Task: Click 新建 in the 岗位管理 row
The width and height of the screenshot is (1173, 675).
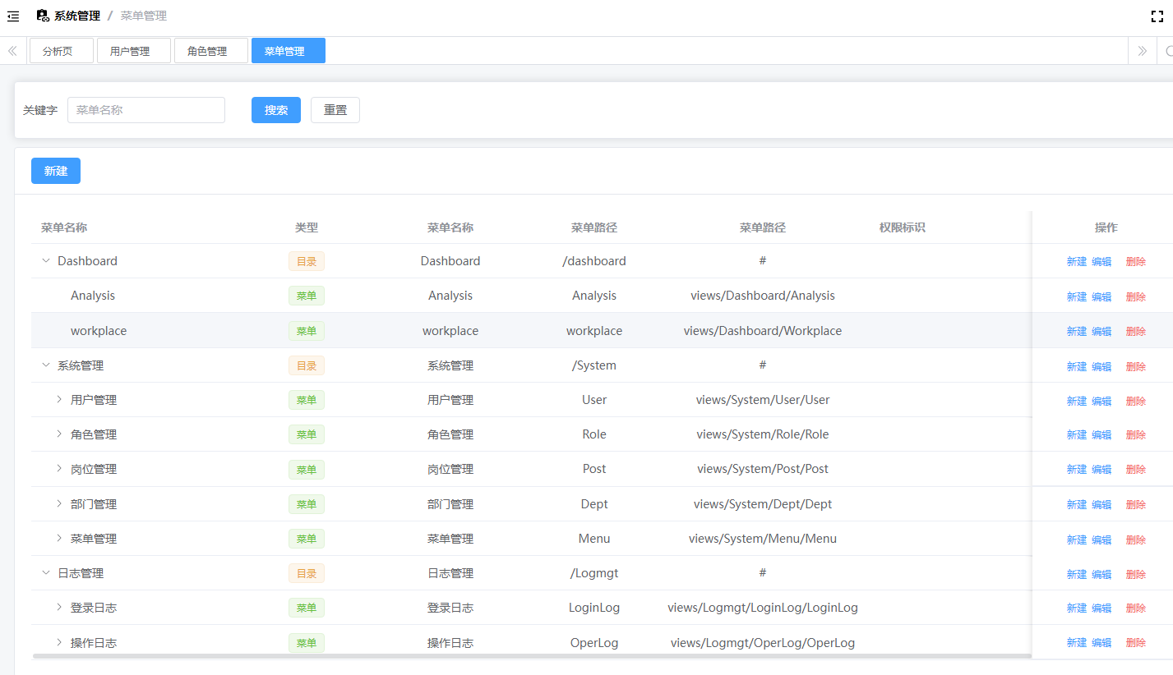Action: tap(1077, 469)
